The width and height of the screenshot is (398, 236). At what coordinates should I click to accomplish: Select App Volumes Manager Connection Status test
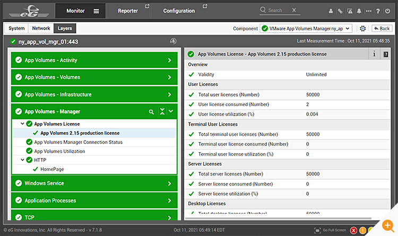point(78,142)
